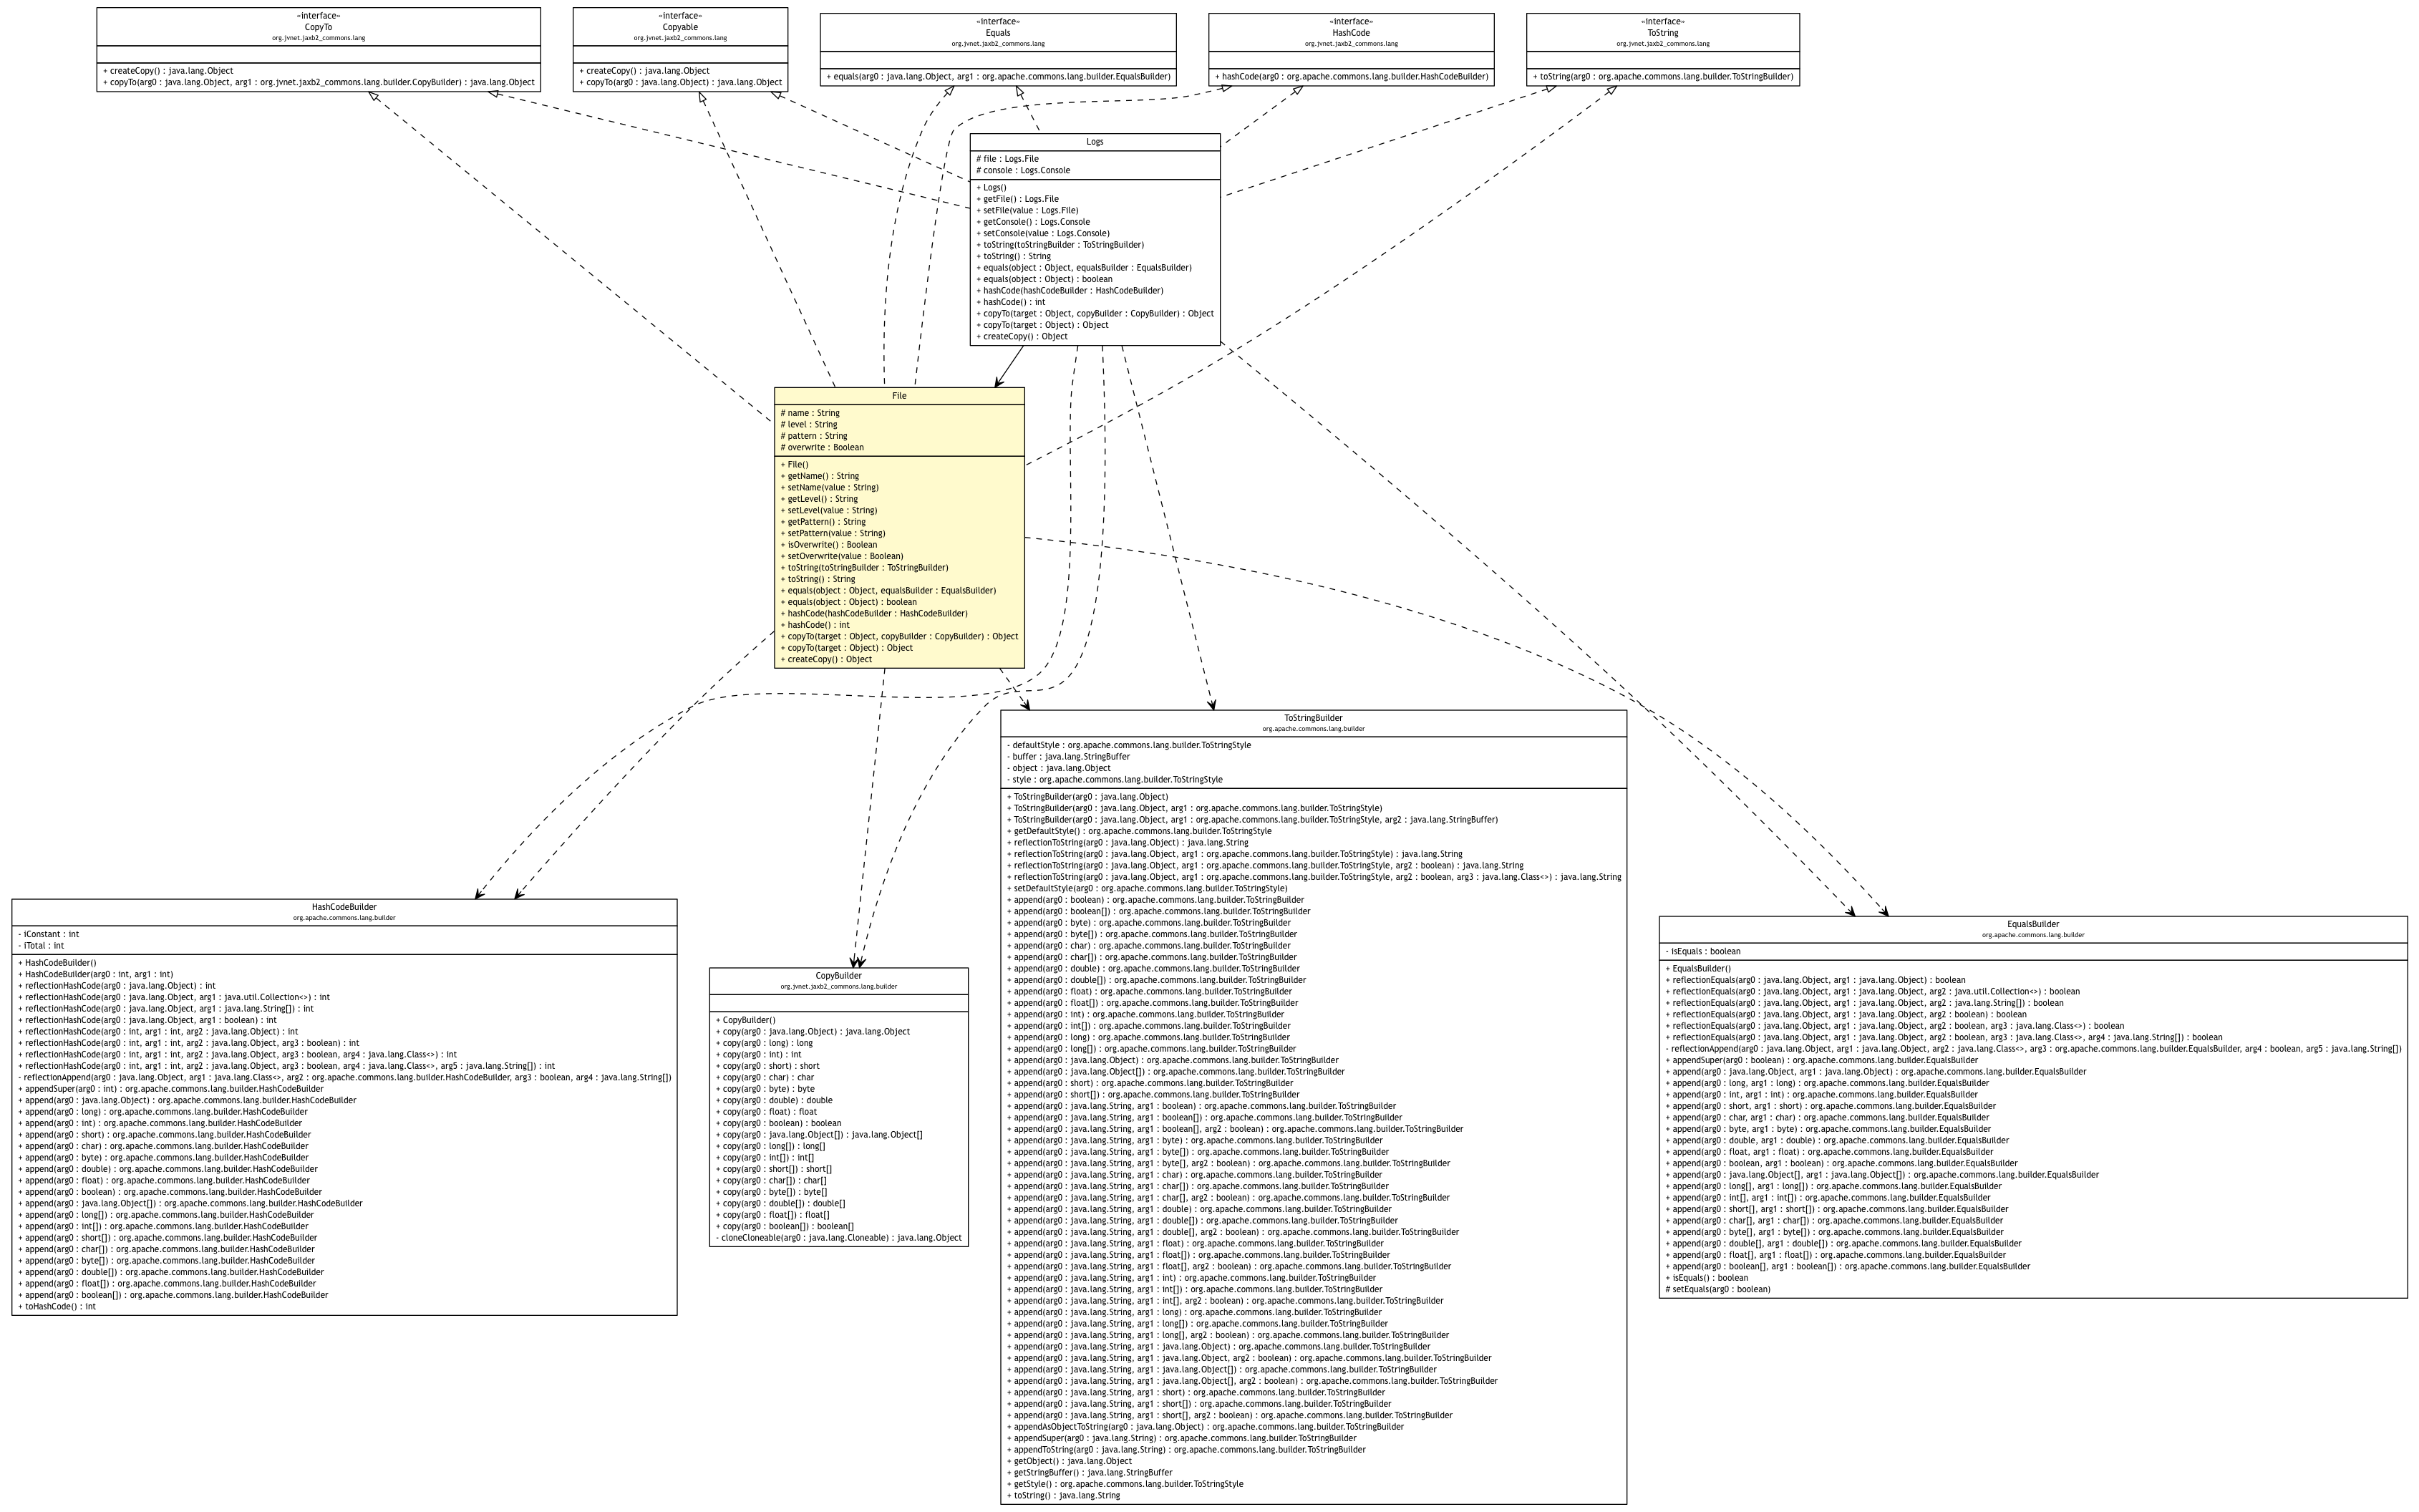2419x1512 pixels.
Task: Click the '+ CopyBuilder()' constructor line
Action: 745,1021
